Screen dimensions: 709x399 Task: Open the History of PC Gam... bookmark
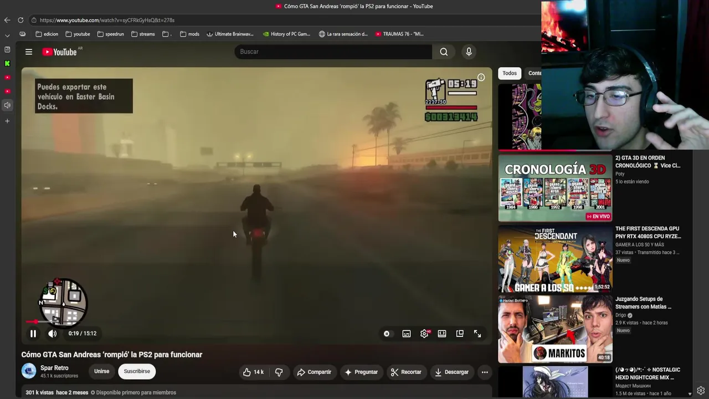[286, 34]
